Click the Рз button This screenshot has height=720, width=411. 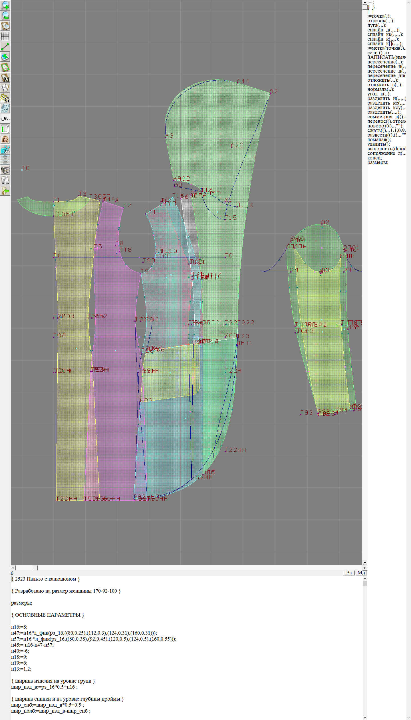349,573
